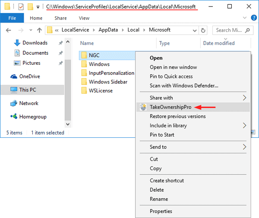Refresh the current folder view
This screenshot has height=218, width=259.
point(203,30)
